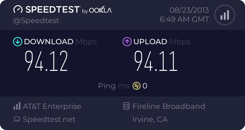
Task: Open the Speedtest.net link
Action: [x=49, y=119]
